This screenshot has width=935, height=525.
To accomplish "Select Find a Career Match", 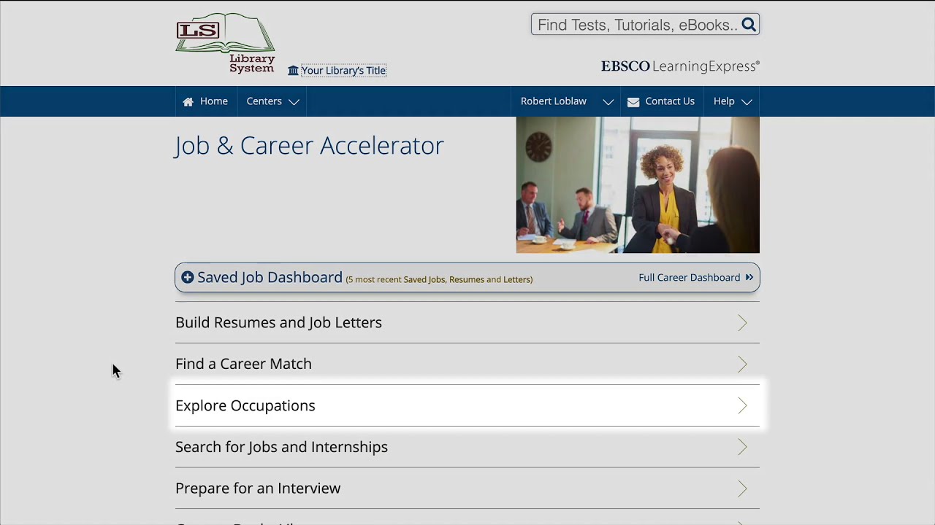I will pos(467,364).
